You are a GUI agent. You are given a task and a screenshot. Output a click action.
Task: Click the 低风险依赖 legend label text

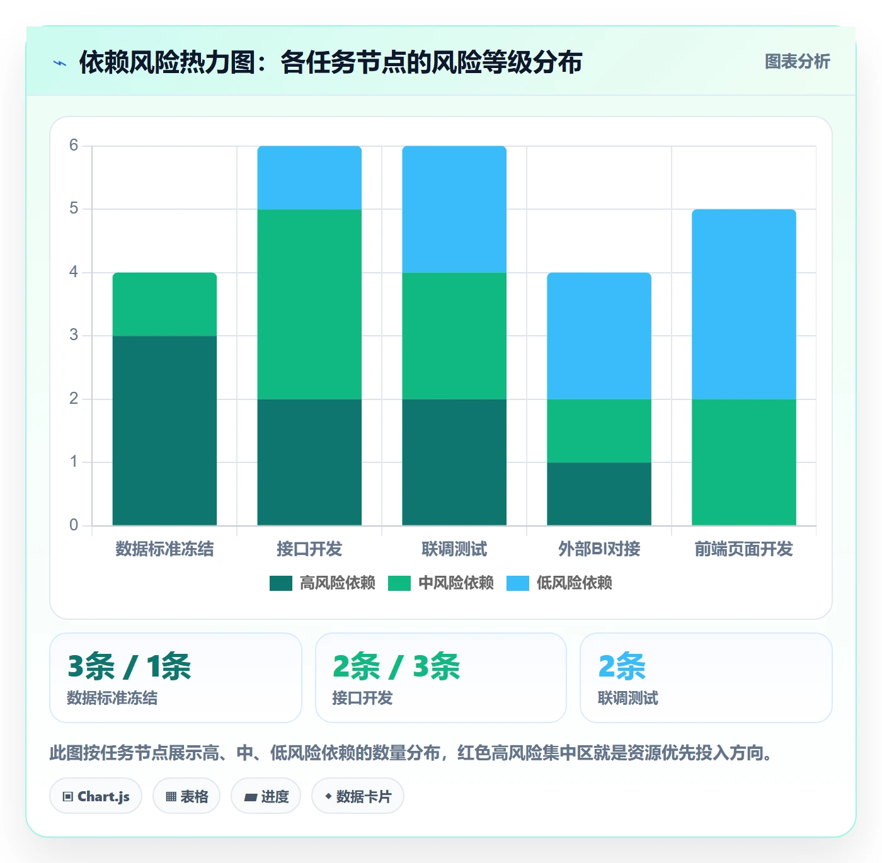[574, 583]
